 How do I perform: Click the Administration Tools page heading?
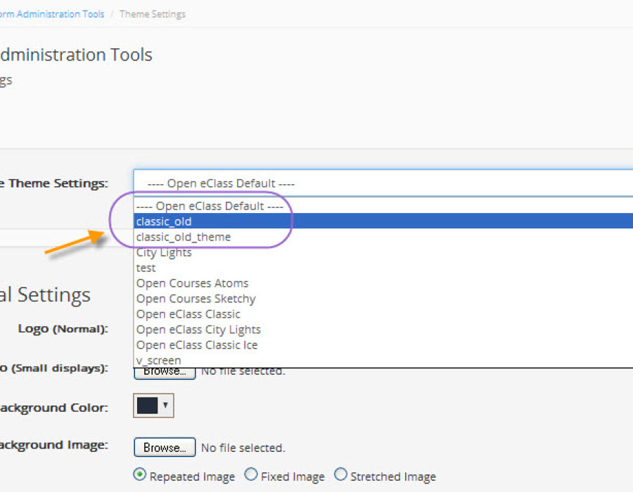(76, 54)
